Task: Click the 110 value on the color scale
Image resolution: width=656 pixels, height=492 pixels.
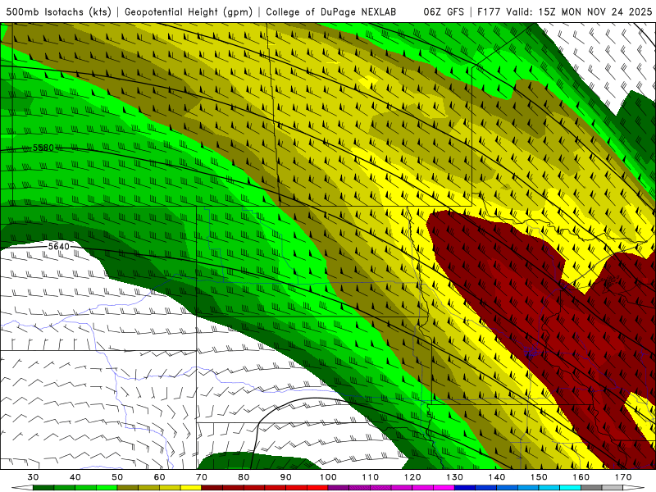Action: [x=371, y=477]
